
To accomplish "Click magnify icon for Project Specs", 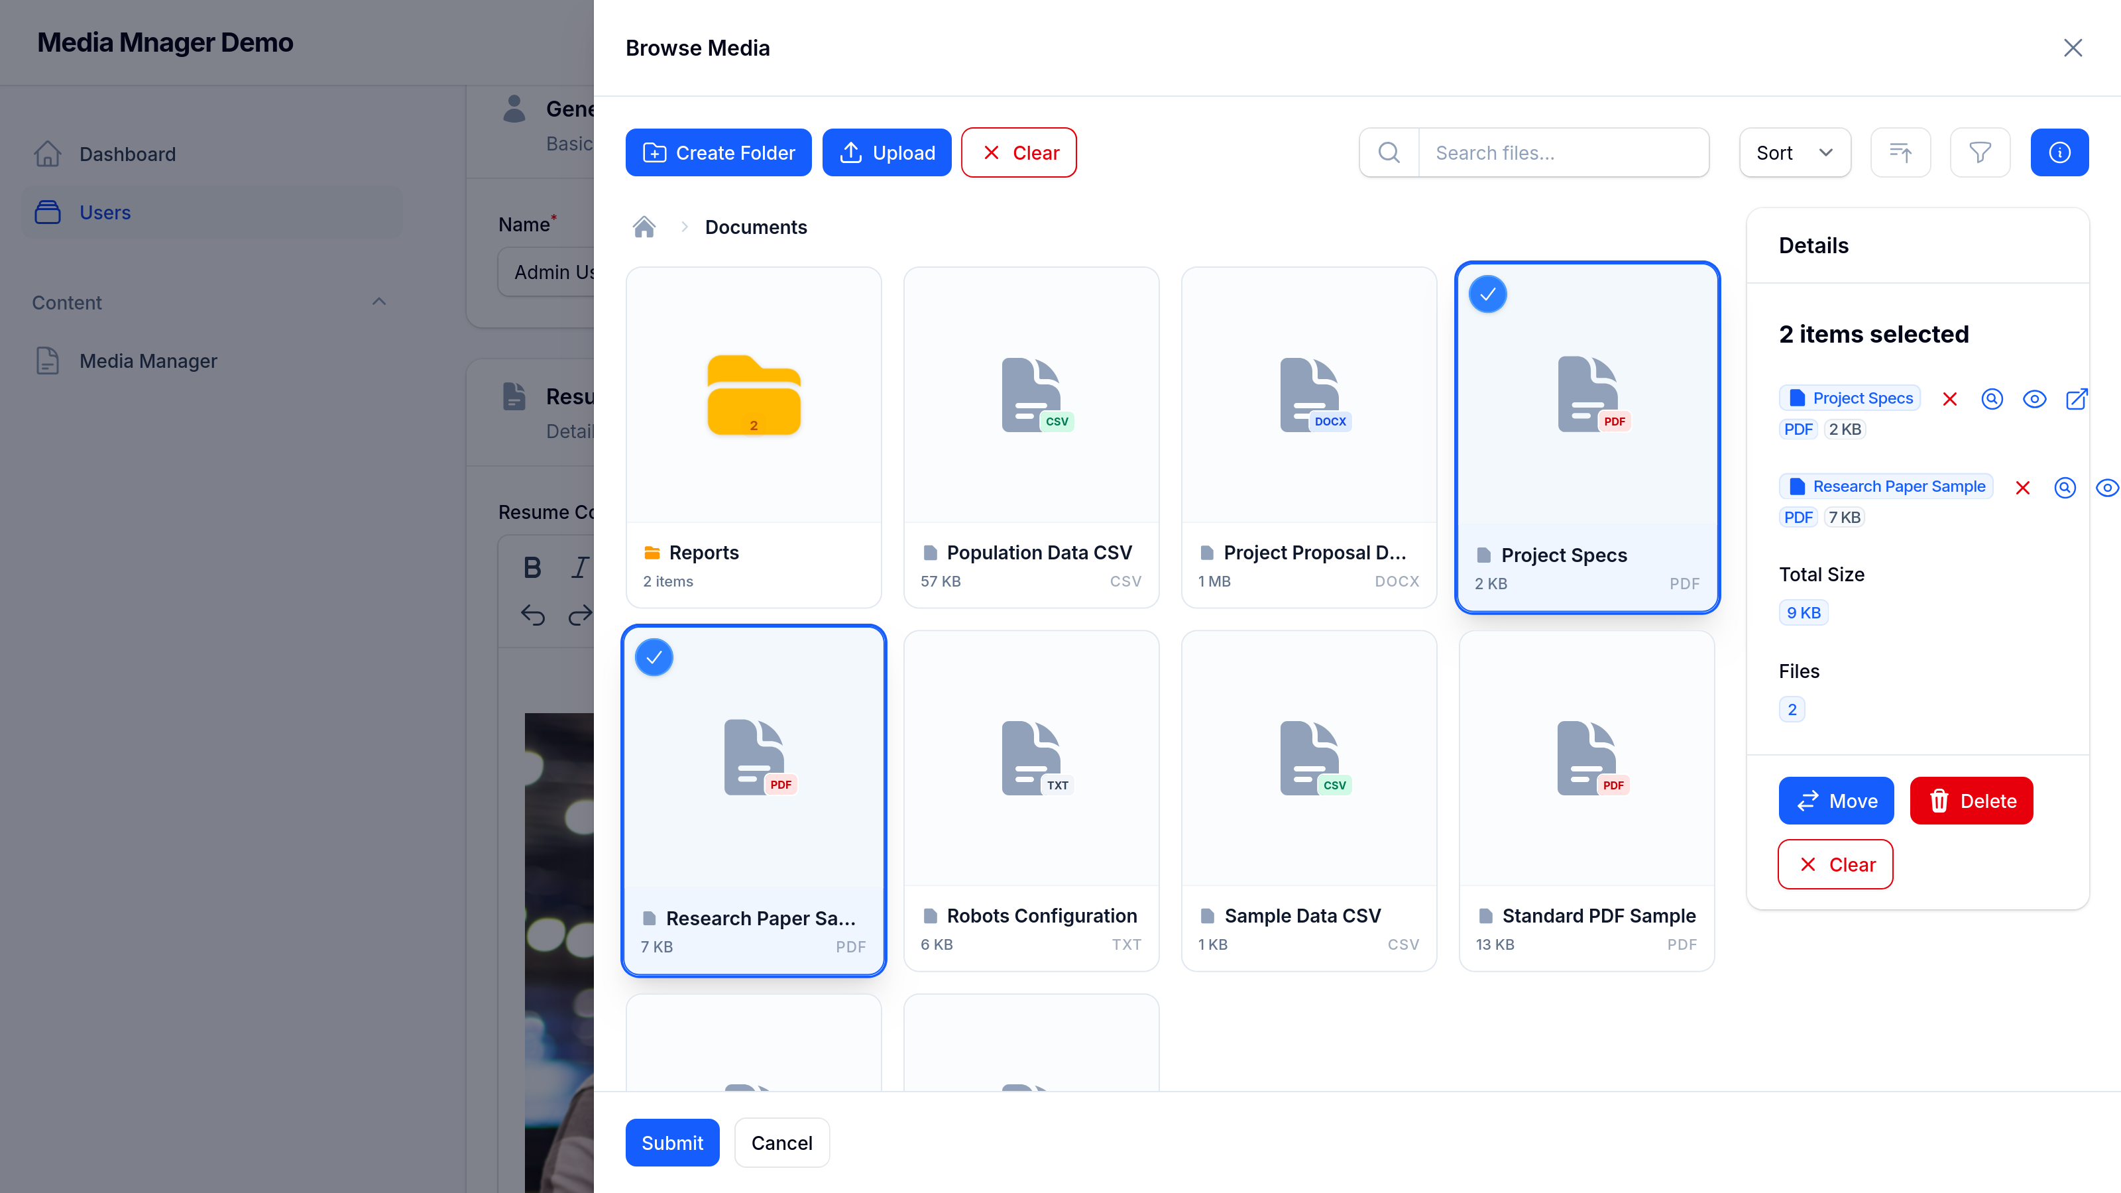I will (x=1992, y=399).
